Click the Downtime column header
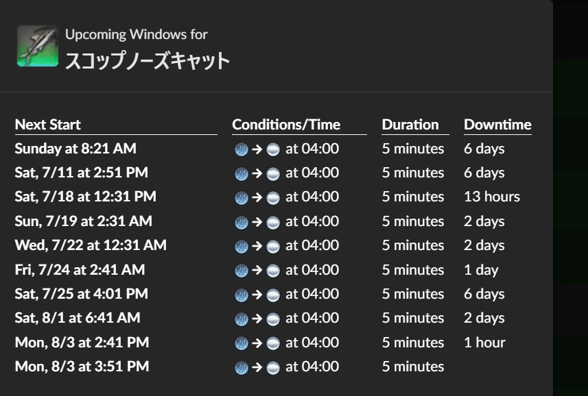 pos(497,125)
